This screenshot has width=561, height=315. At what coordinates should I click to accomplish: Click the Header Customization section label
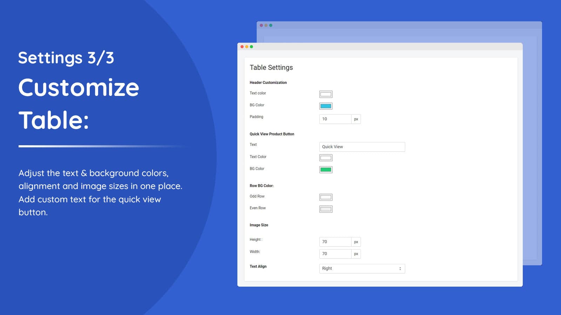click(268, 83)
